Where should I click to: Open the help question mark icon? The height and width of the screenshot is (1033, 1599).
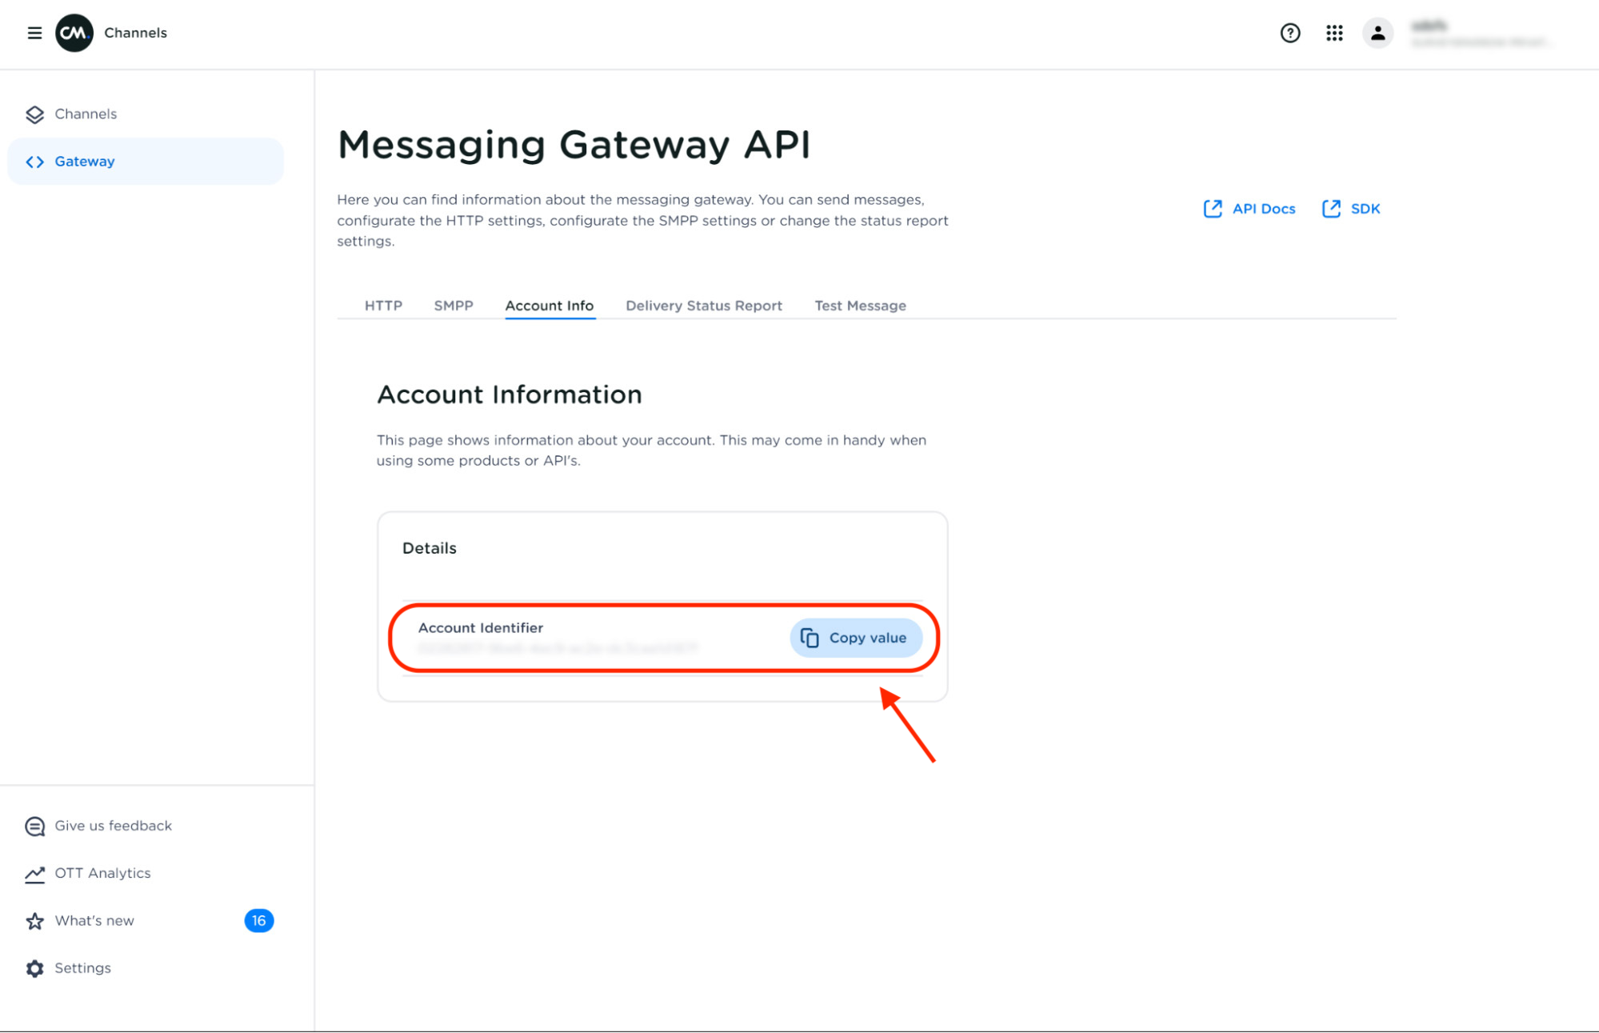tap(1289, 33)
